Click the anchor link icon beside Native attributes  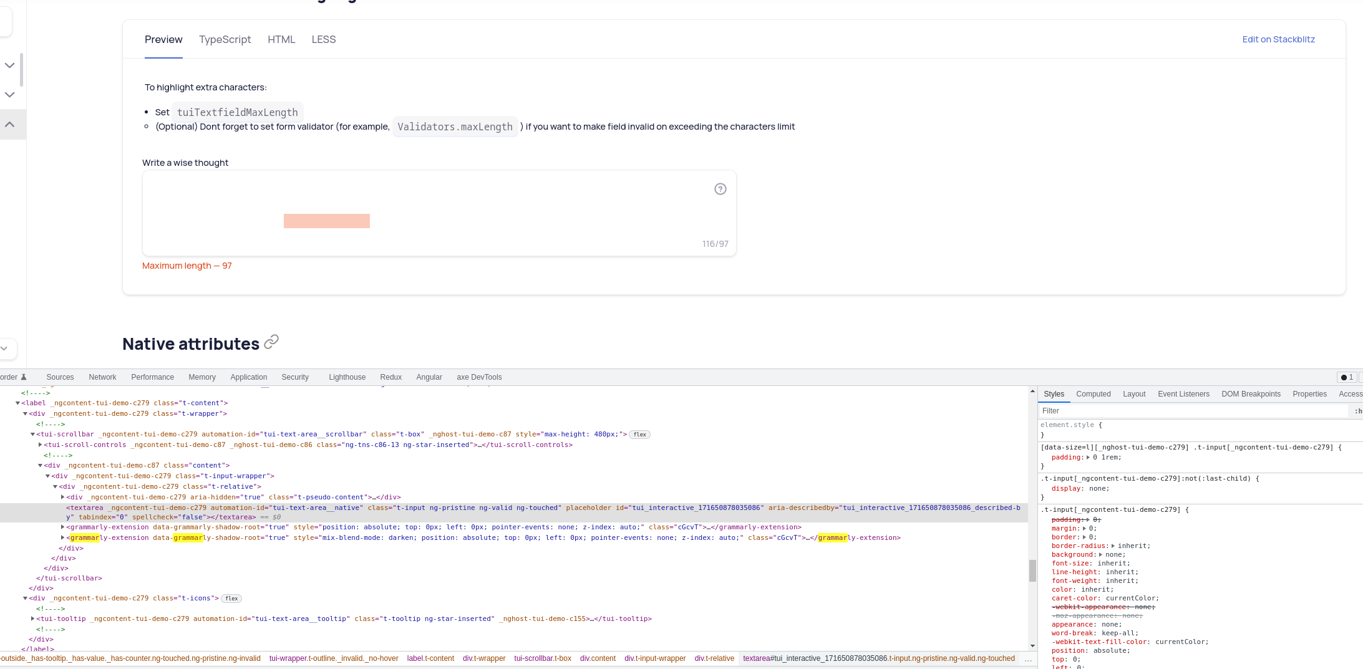click(271, 342)
